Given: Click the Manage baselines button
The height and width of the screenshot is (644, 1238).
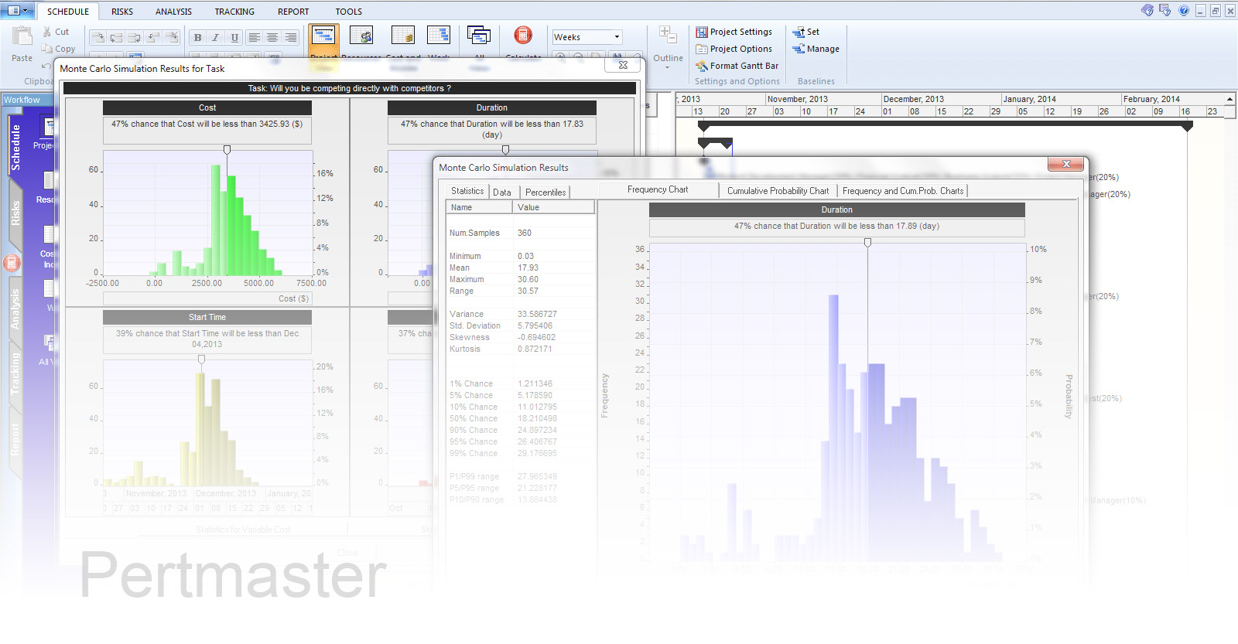Looking at the screenshot, I should [x=816, y=49].
